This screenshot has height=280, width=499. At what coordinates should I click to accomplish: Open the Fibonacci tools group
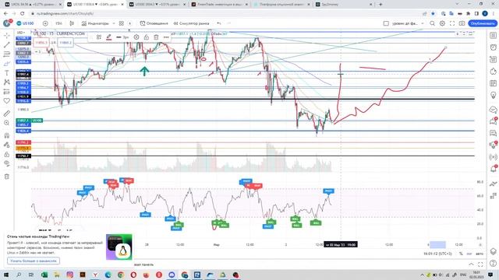pyautogui.click(x=7, y=54)
